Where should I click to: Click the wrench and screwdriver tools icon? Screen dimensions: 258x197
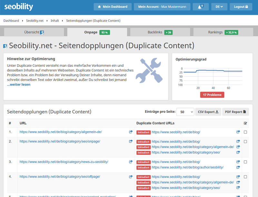pyautogui.click(x=149, y=70)
